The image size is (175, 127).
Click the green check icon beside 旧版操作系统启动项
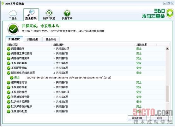click(x=9, y=73)
